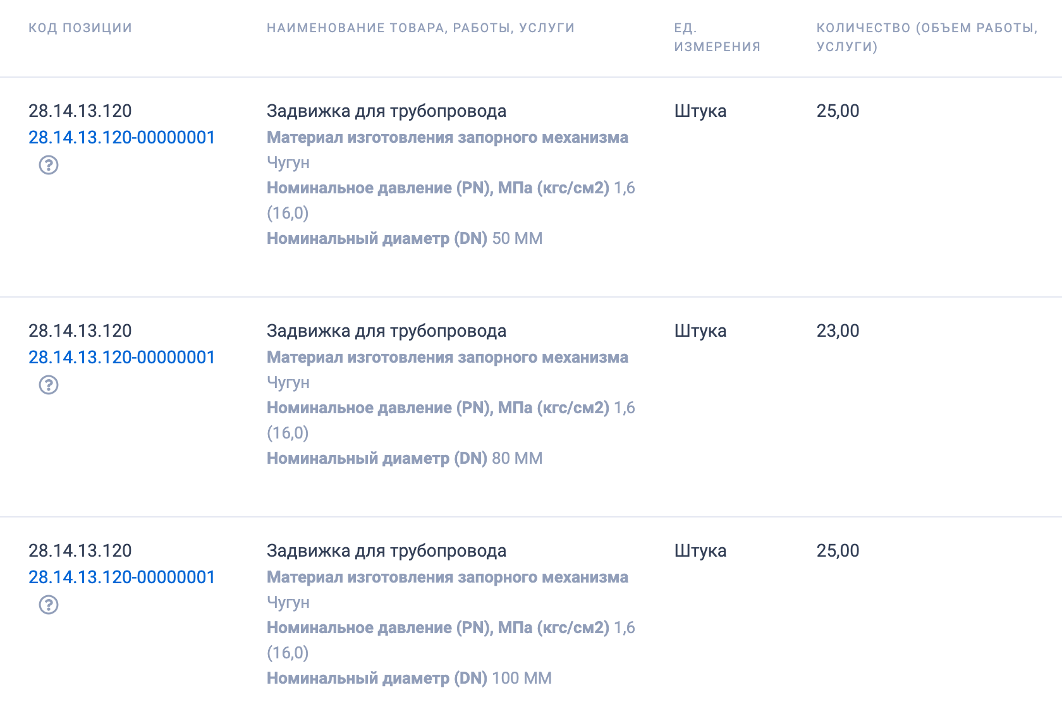
Task: Select code 28.14.13.120 in 50 MM row
Action: [80, 111]
